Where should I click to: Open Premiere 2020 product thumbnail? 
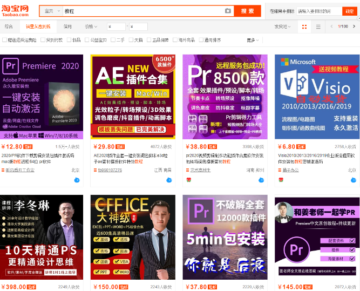pyautogui.click(x=42, y=97)
